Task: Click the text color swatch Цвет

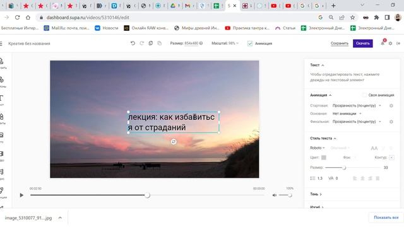Action: click(324, 158)
